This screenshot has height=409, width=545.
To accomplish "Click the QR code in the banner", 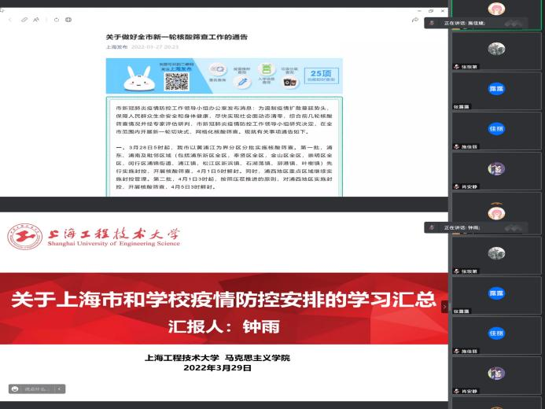I will 177,79.
